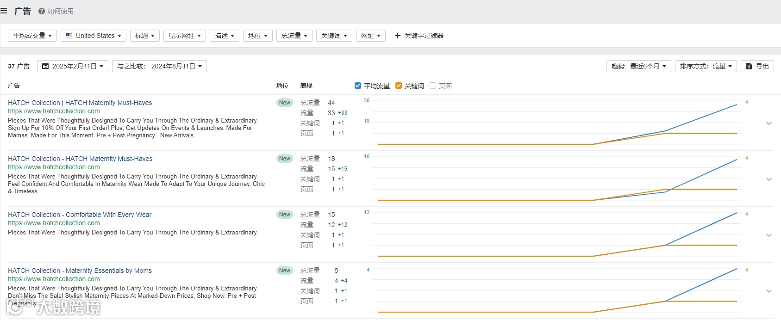781x320 pixels.
Task: Toggle the orange 关键词 checkbox
Action: coord(399,86)
